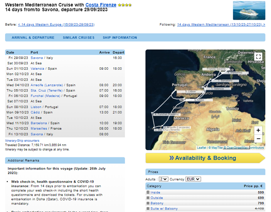Open the Costa Firenze ship thumbnail image
This screenshot has height=212, width=271.
pyautogui.click(x=249, y=11)
